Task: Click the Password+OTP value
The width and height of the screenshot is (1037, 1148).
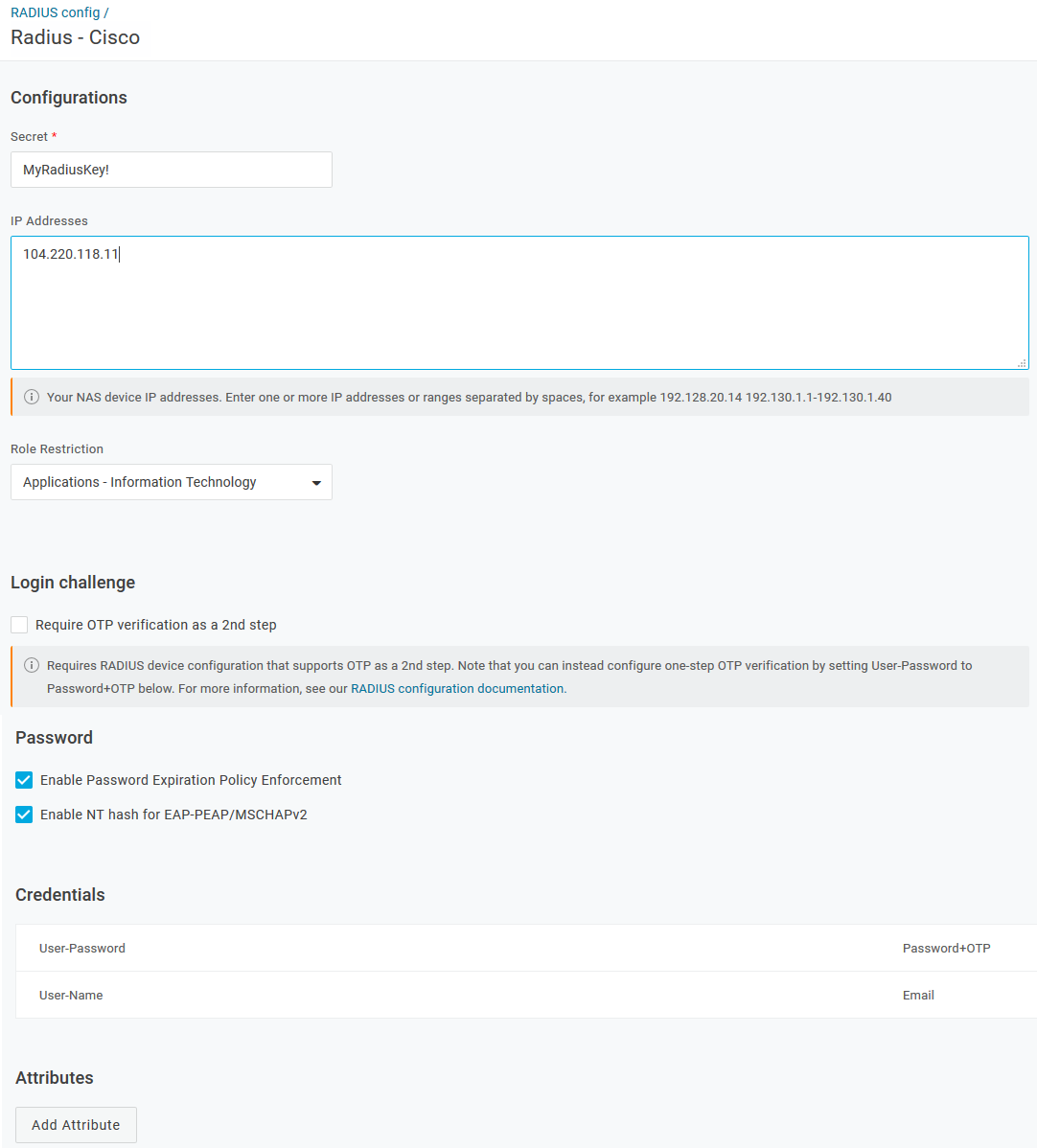Action: 946,948
